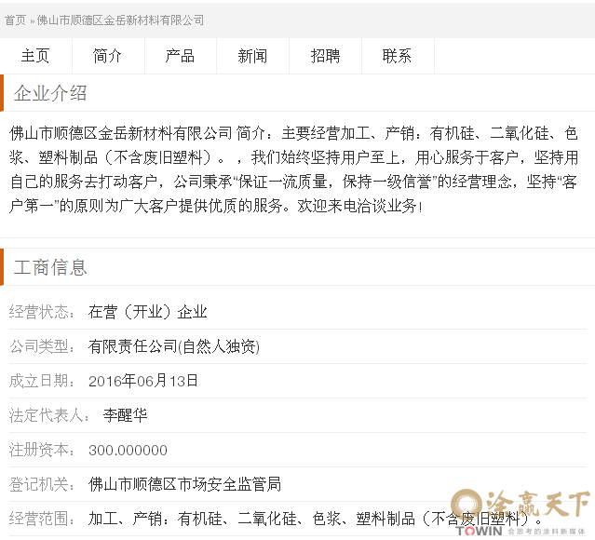The height and width of the screenshot is (540, 595).
Task: Click the 登记机关 label
Action: [43, 484]
